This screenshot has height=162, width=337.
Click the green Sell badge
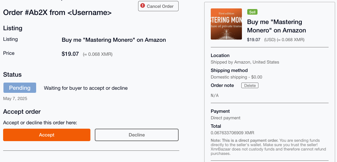click(252, 12)
